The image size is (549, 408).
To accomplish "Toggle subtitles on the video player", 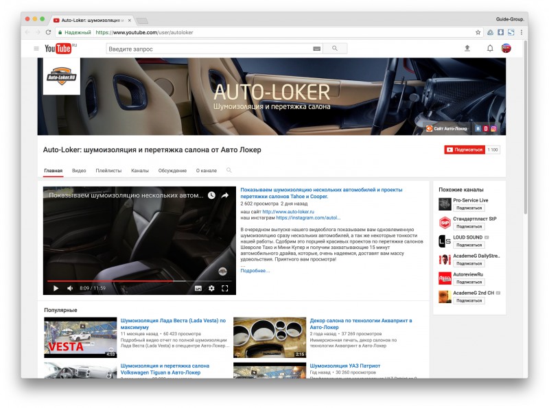I will tap(198, 288).
